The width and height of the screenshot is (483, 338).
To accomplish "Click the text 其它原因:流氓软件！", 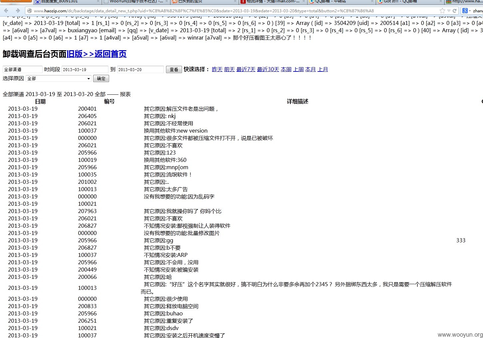I will [168, 174].
